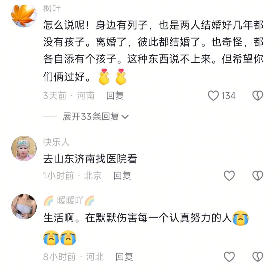
Task: Expand 展开33条回复 replies
Action: tap(95, 117)
